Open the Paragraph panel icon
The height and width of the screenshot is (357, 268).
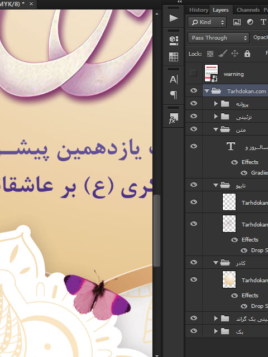[174, 95]
